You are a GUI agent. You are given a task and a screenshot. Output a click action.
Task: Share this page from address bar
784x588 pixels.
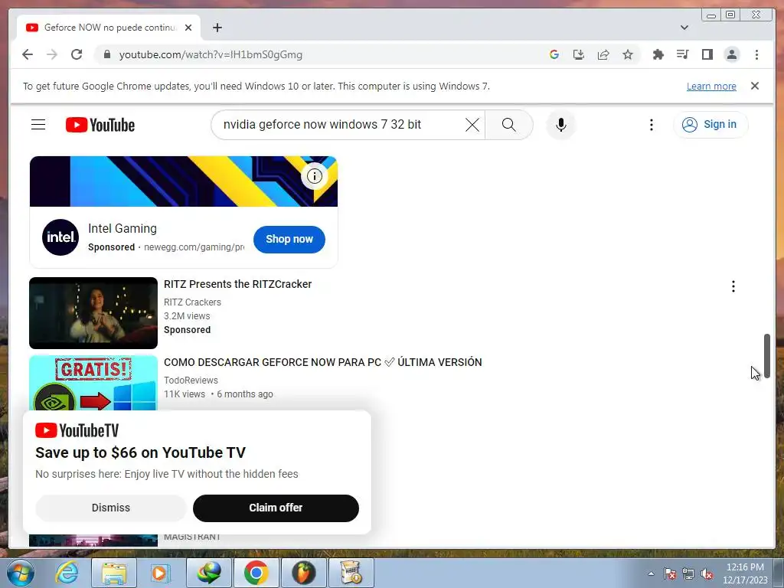tap(603, 54)
